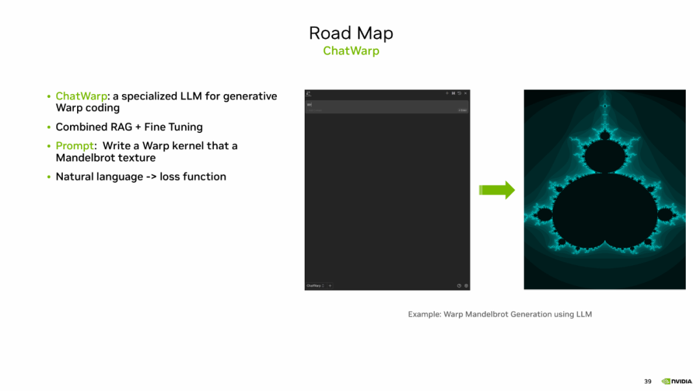The height and width of the screenshot is (391, 700).
Task: Click the expand icon in chat header
Action: tap(453, 93)
